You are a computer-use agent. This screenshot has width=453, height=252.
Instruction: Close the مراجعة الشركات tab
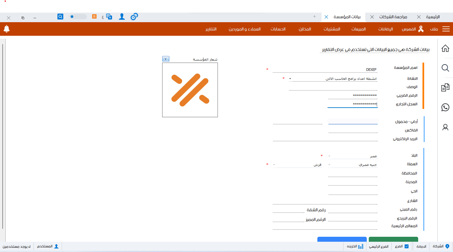(x=372, y=17)
